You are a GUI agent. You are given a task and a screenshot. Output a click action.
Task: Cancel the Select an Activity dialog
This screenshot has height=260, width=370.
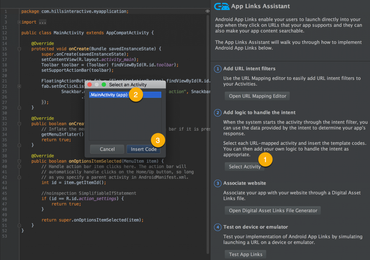(x=107, y=149)
